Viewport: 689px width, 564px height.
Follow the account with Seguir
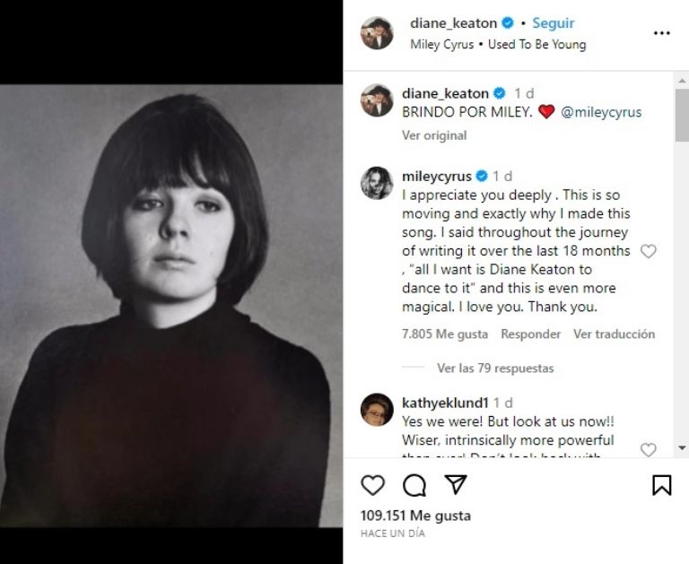[x=554, y=23]
